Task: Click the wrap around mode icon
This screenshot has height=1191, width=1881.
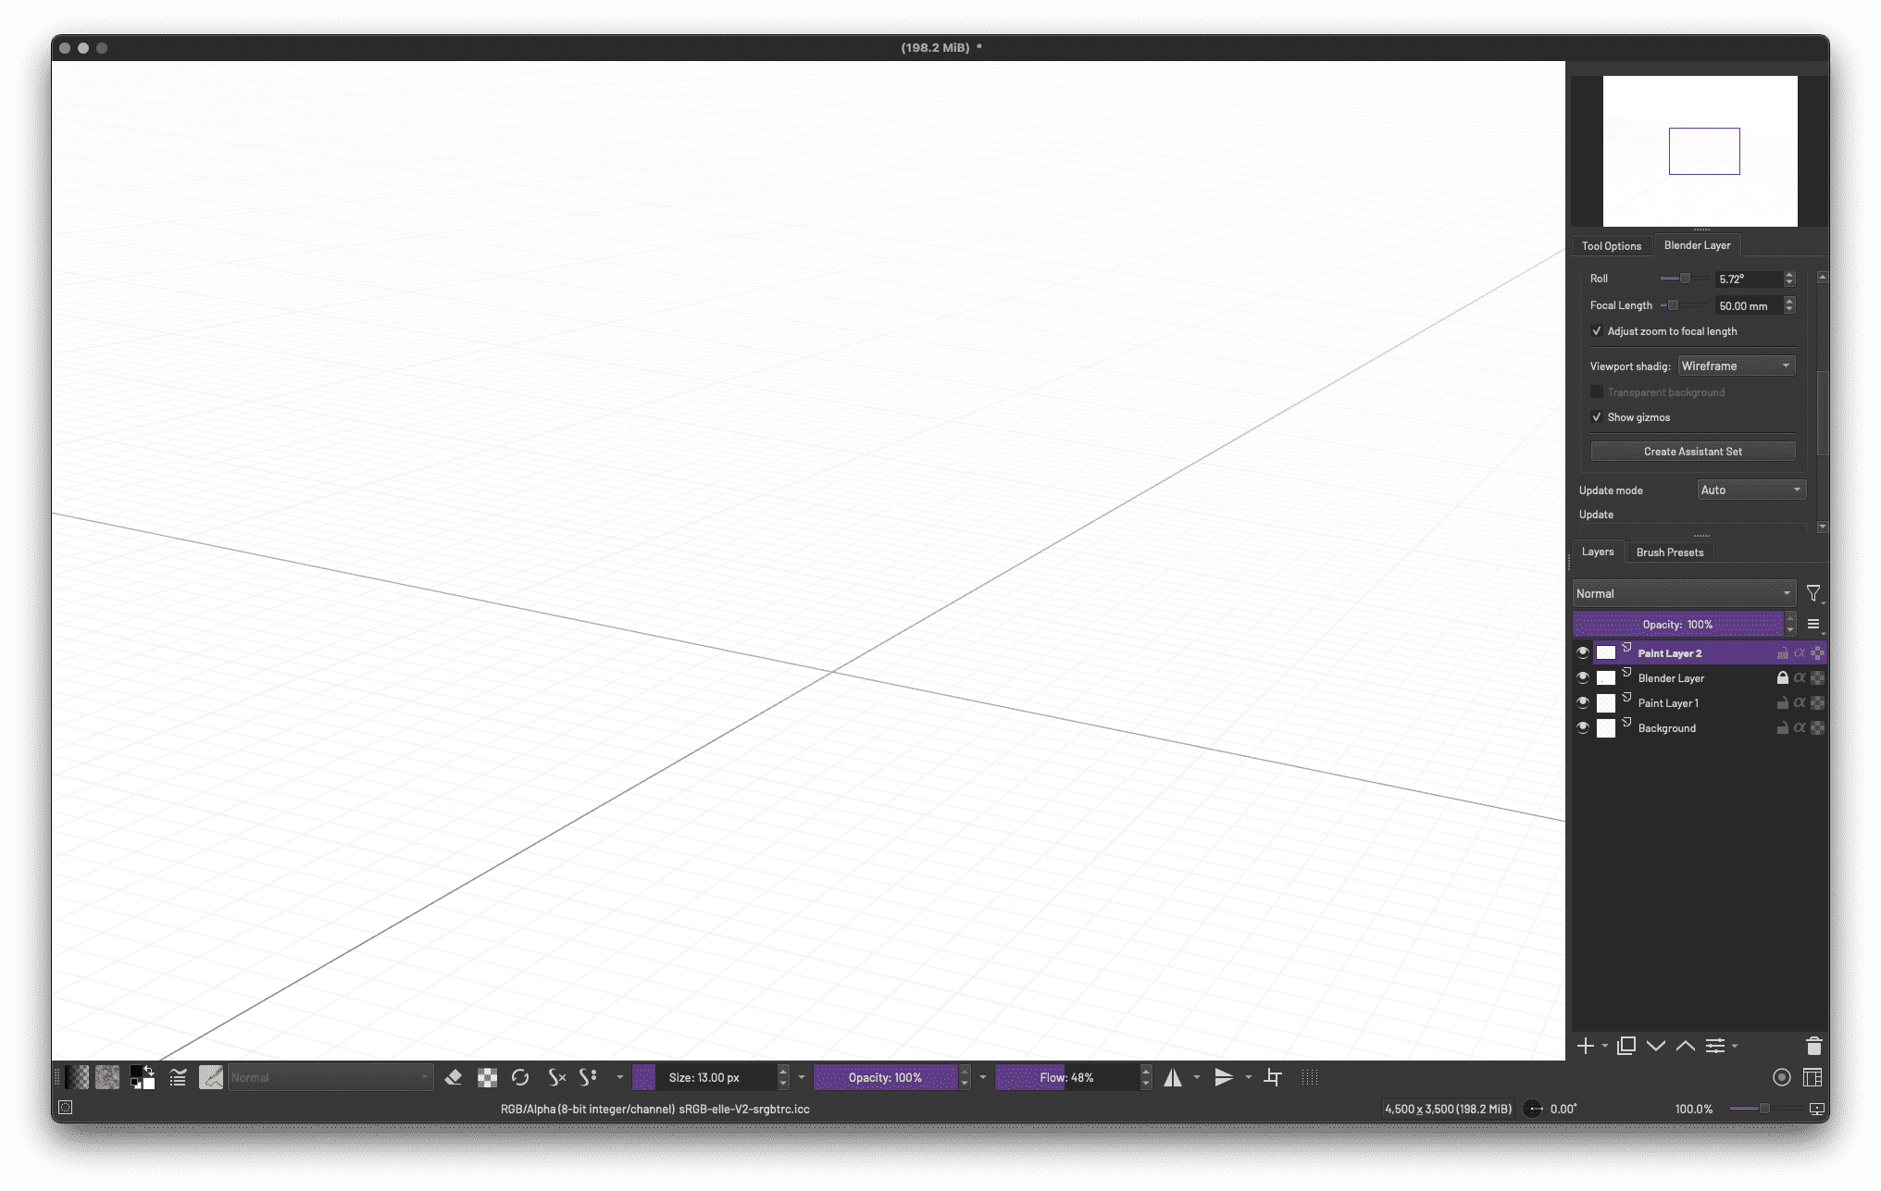Action: pyautogui.click(x=1273, y=1077)
